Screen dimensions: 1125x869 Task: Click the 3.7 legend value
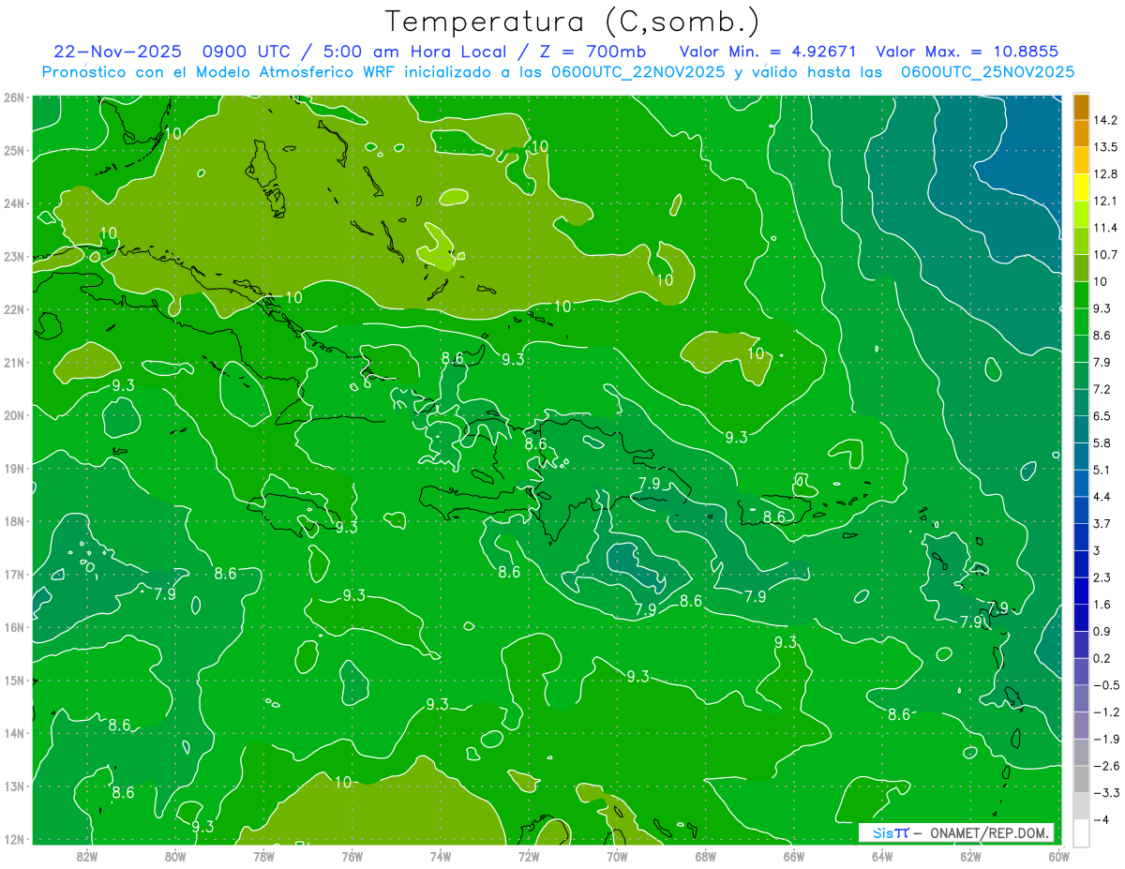tap(1102, 523)
